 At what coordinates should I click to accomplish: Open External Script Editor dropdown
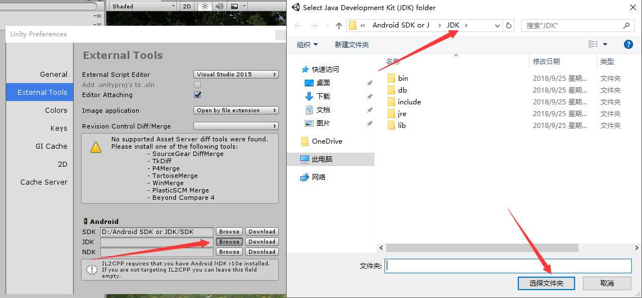pyautogui.click(x=236, y=75)
